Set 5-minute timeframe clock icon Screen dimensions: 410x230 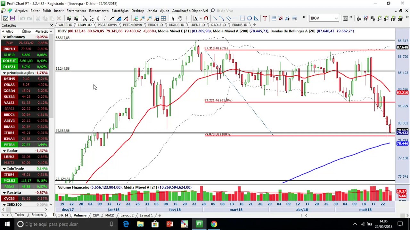point(386,18)
